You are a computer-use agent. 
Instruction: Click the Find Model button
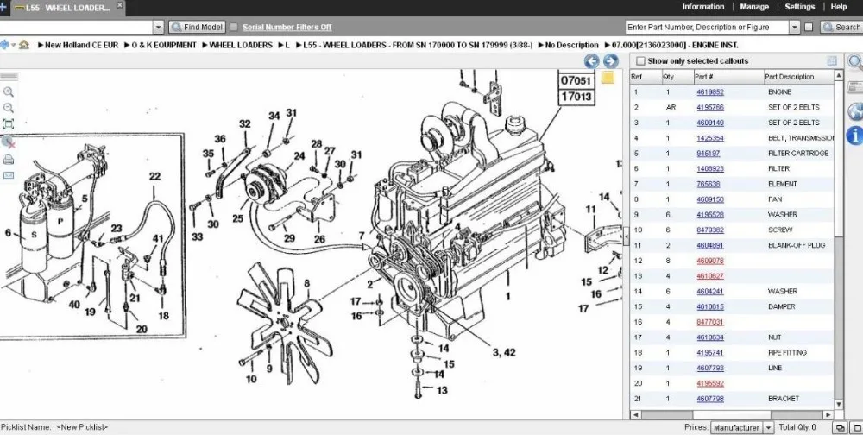(197, 27)
